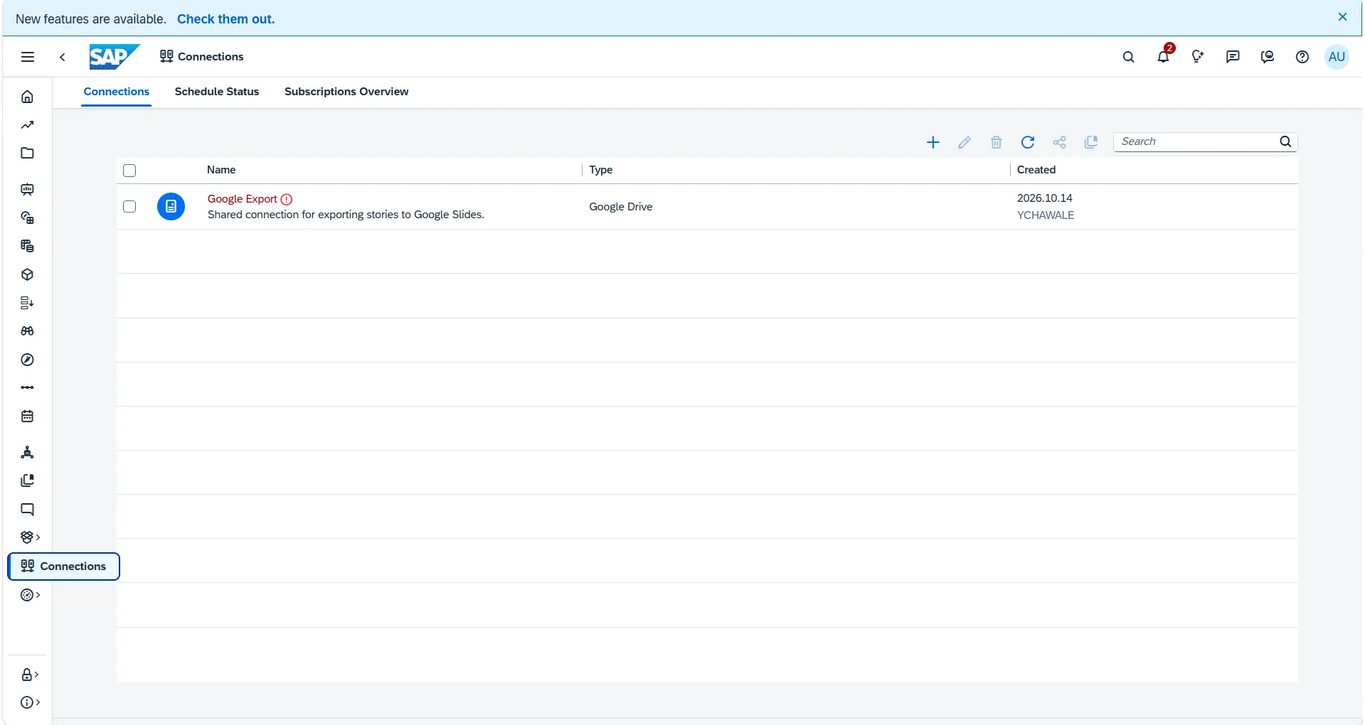Tick the Google Export row checkbox
The image size is (1365, 725).
tap(129, 206)
